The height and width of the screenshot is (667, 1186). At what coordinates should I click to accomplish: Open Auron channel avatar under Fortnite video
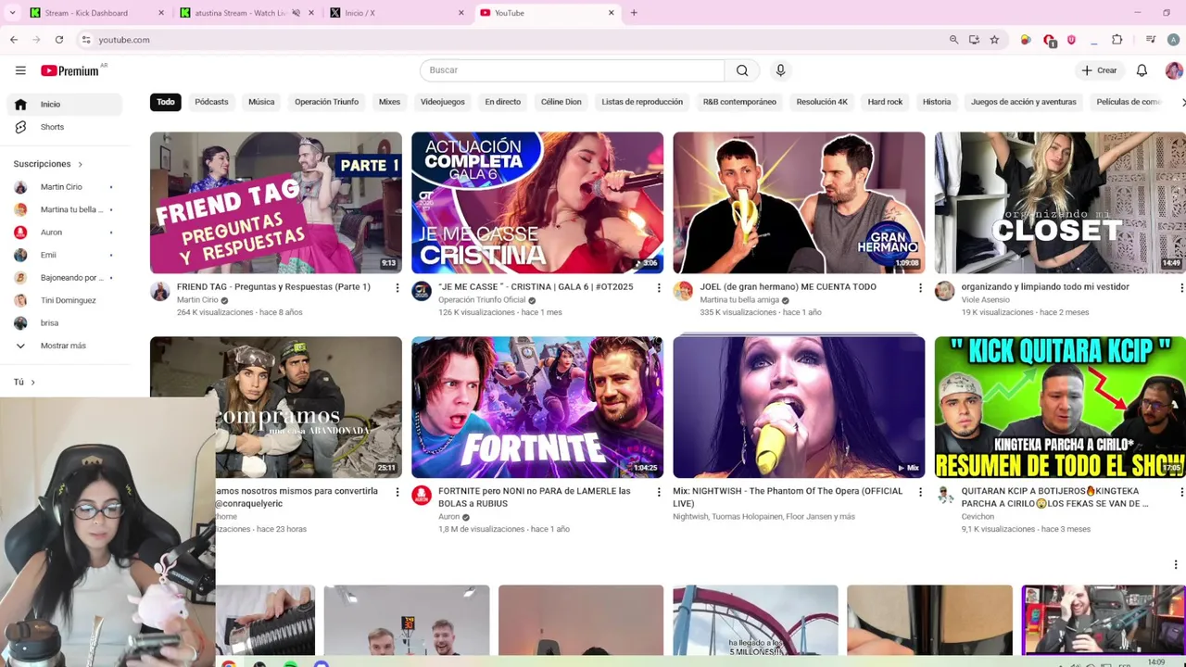pos(422,496)
